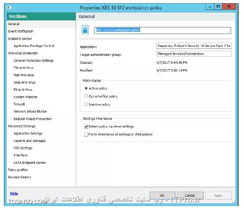Enable Force inheritance of settings in child policies
This screenshot has height=210, width=244.
pyautogui.click(x=86, y=135)
